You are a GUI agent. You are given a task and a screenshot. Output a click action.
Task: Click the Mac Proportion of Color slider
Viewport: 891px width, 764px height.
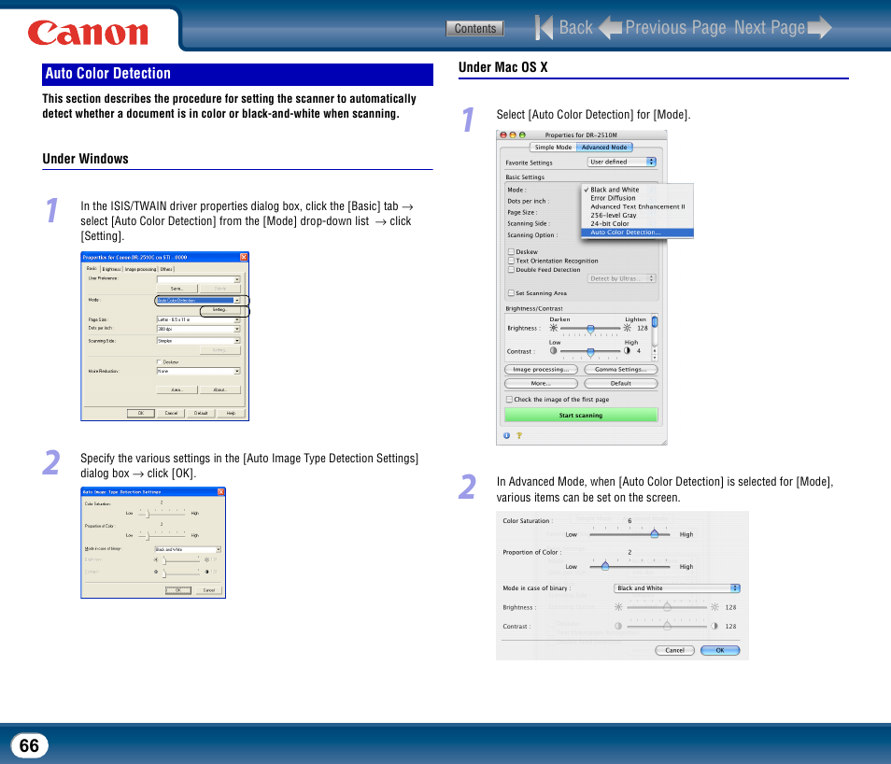click(630, 566)
